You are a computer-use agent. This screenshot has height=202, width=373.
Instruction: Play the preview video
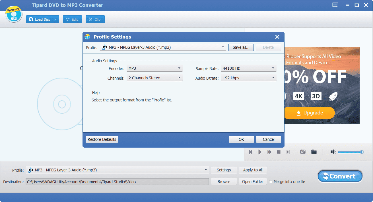click(x=260, y=152)
